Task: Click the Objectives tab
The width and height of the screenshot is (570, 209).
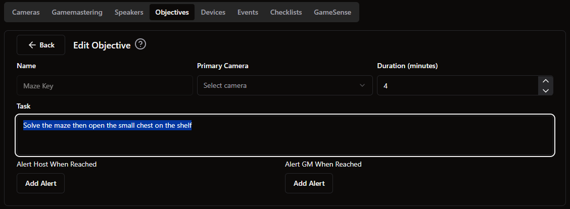Action: pos(172,12)
